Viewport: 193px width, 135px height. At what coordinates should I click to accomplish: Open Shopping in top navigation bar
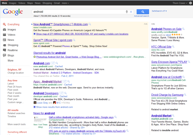click(x=47, y=3)
